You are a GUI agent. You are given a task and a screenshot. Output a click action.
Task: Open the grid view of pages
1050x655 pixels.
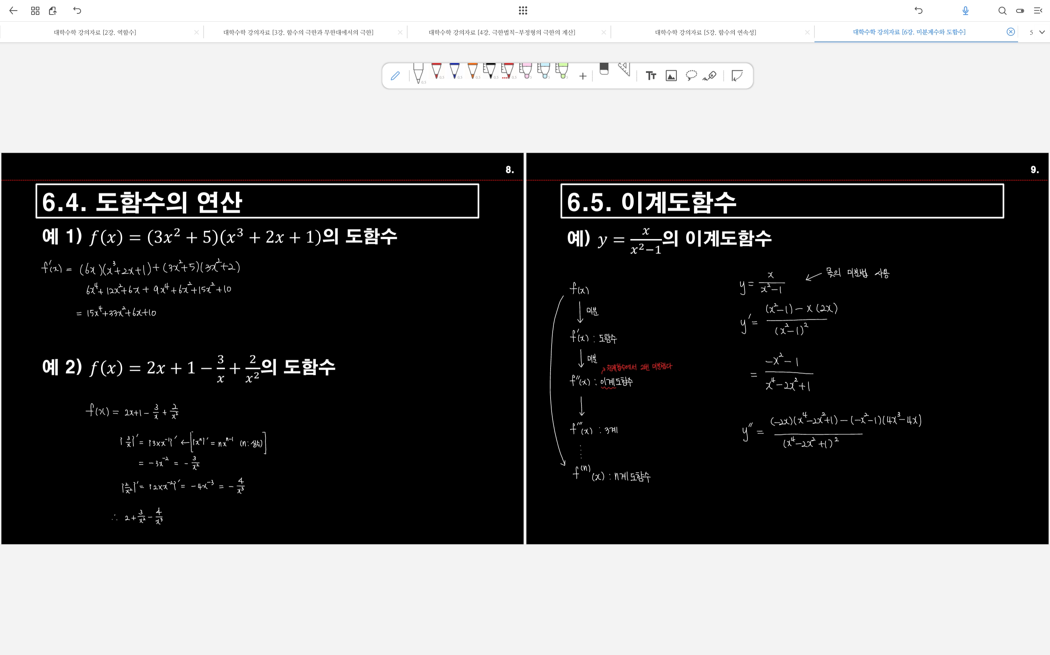35,11
